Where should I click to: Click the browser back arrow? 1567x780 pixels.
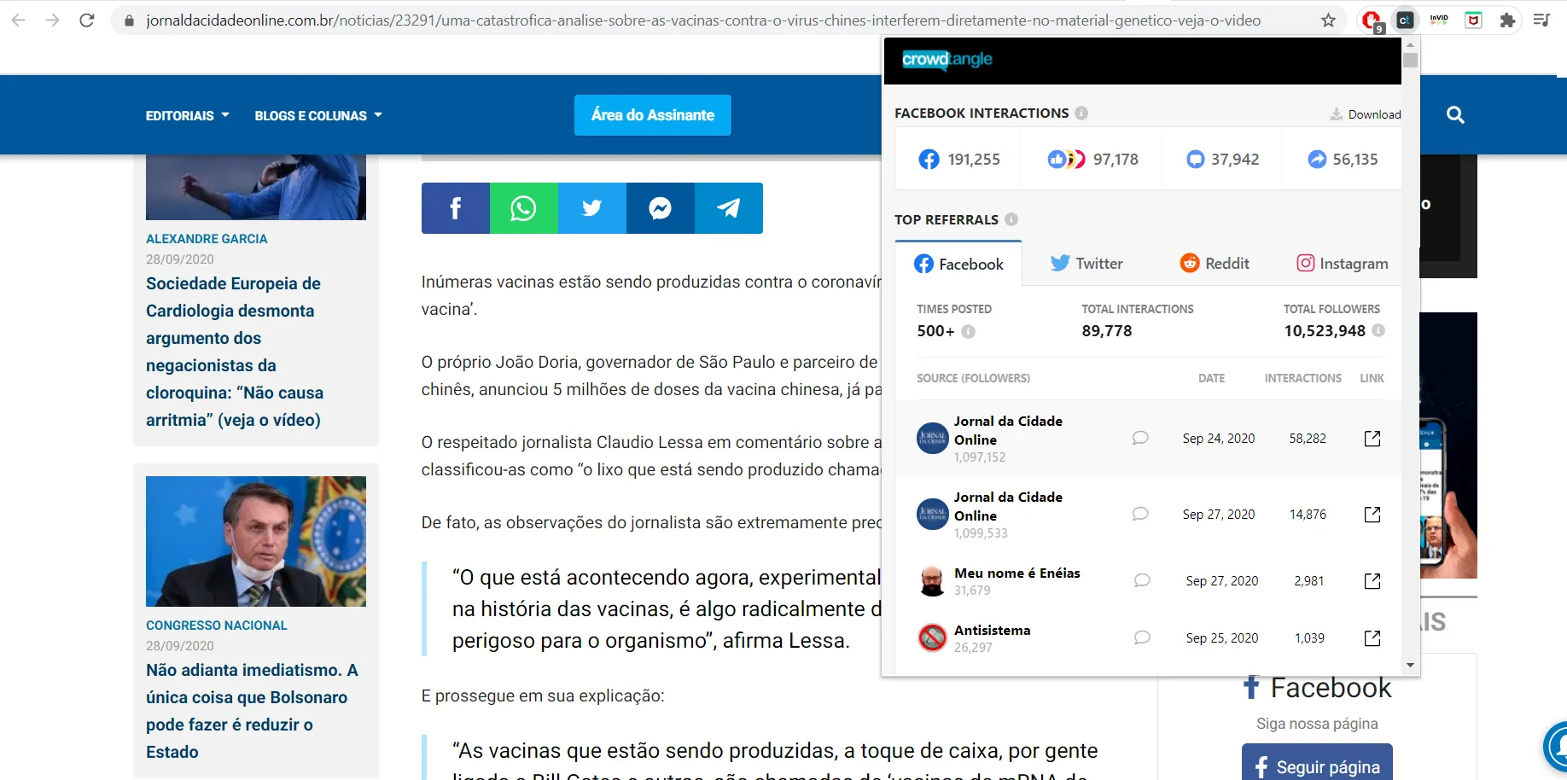tap(19, 20)
